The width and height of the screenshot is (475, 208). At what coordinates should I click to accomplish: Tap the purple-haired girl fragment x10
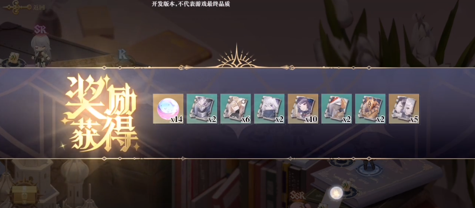(303, 108)
